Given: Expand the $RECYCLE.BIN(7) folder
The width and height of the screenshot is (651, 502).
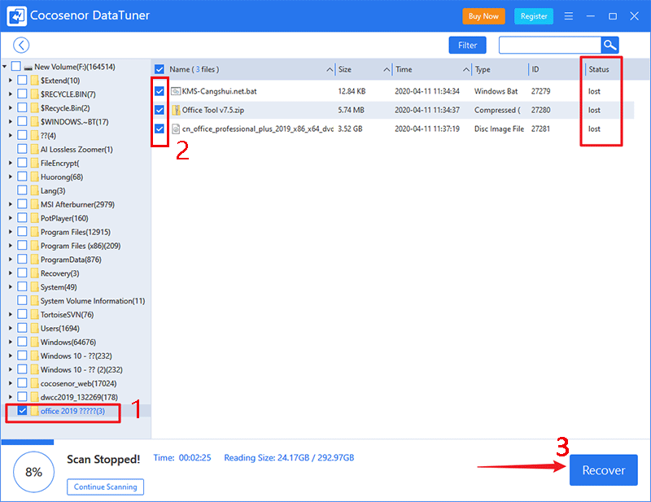Looking at the screenshot, I should [11, 94].
